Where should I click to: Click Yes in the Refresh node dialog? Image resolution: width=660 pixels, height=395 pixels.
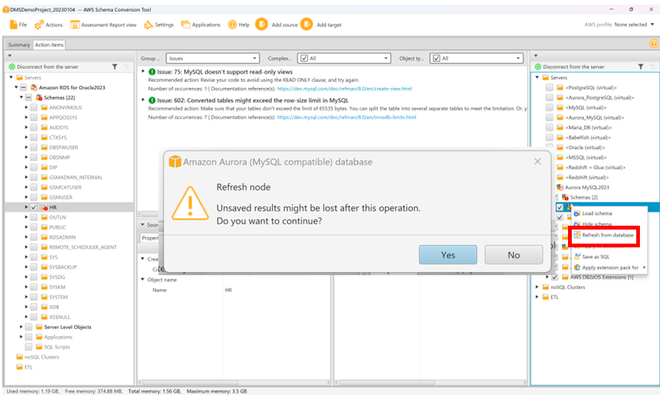coord(448,255)
